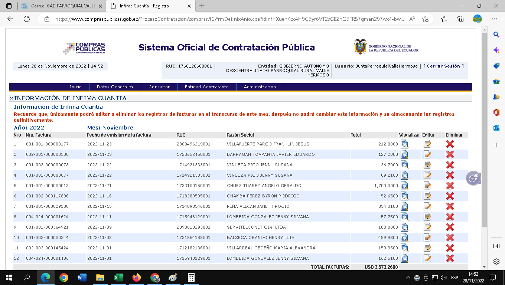Open Excel from the Windows taskbar
505x285 pixels.
(x=118, y=278)
